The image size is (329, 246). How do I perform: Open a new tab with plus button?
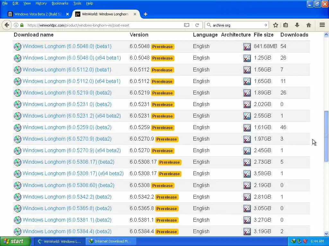point(146,14)
